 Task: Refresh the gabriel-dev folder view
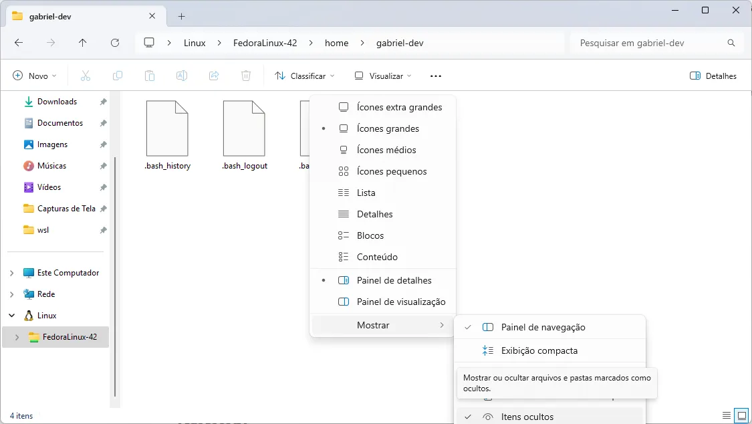pyautogui.click(x=115, y=43)
